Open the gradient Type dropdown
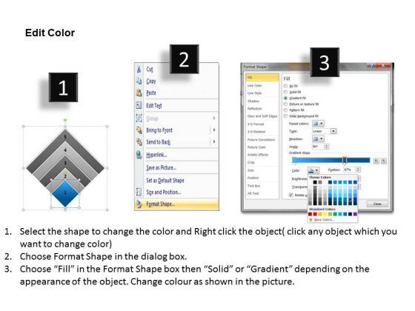The width and height of the screenshot is (415, 311). (324, 131)
